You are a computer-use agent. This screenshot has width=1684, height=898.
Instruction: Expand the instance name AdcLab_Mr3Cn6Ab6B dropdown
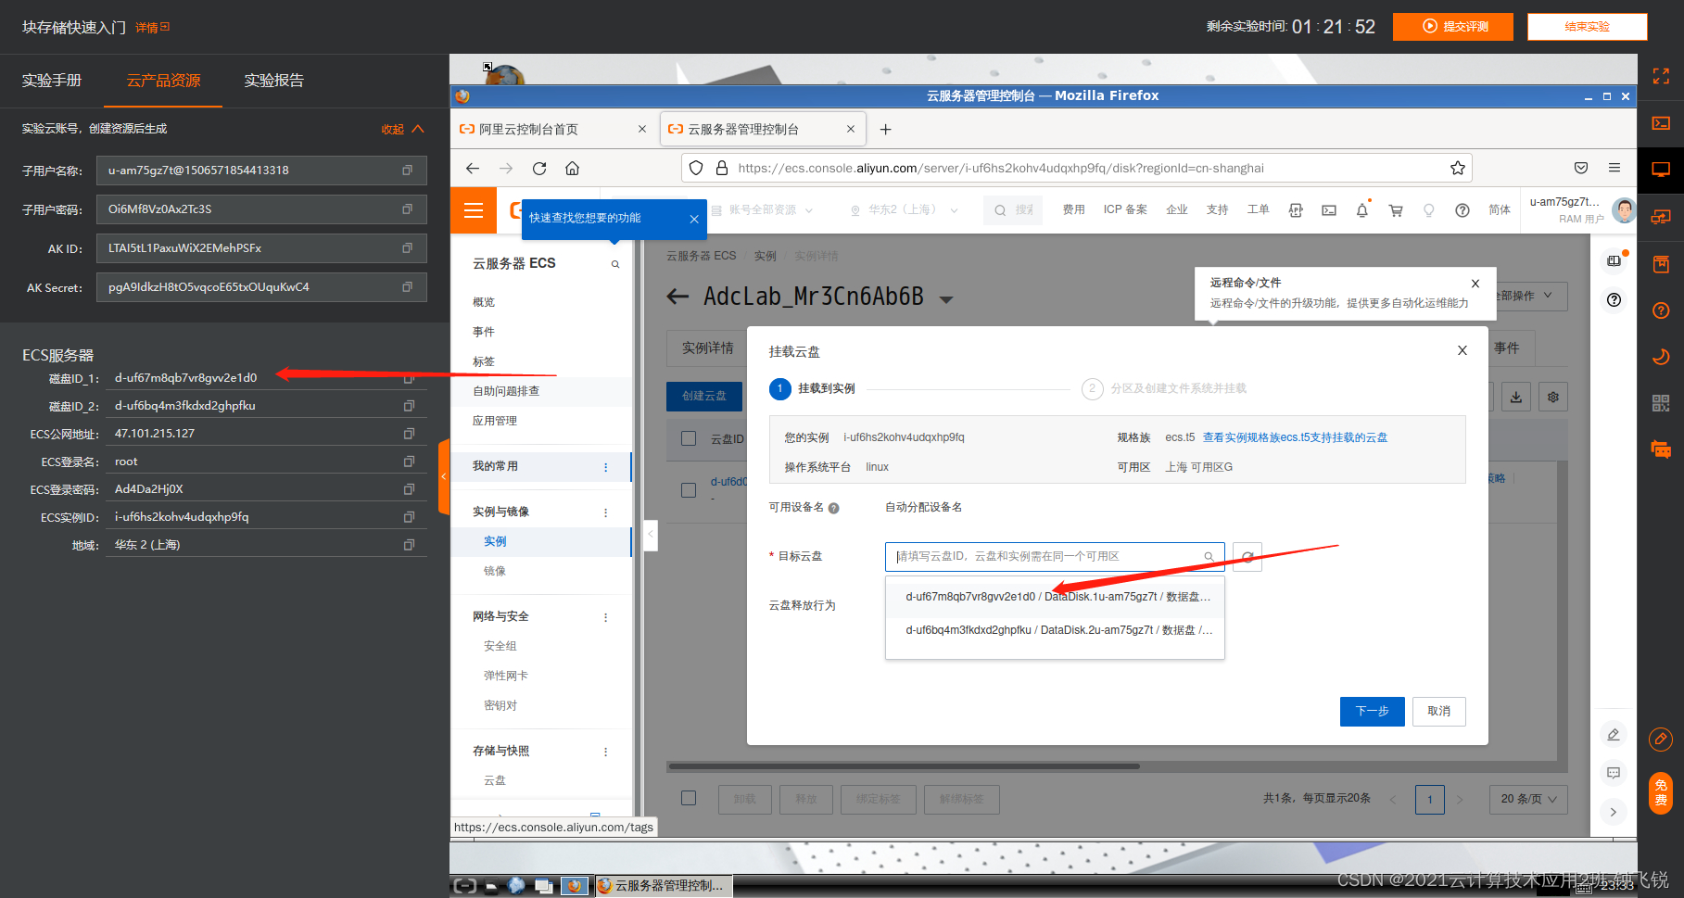(x=946, y=299)
